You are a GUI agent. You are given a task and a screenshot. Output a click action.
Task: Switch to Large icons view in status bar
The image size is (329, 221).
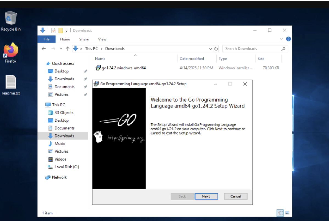(287, 213)
